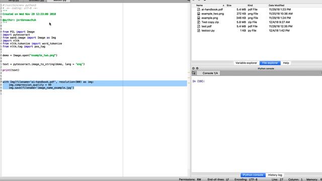Click the Permissions: RW status entry
This screenshot has height=181, width=322.
click(x=190, y=179)
